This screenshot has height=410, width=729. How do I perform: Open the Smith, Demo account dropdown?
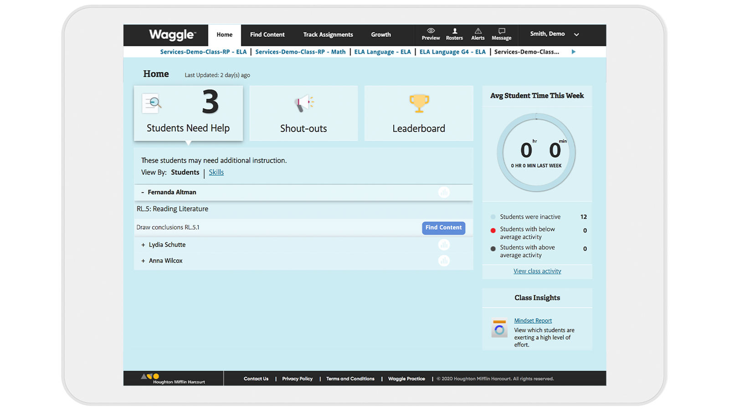554,34
